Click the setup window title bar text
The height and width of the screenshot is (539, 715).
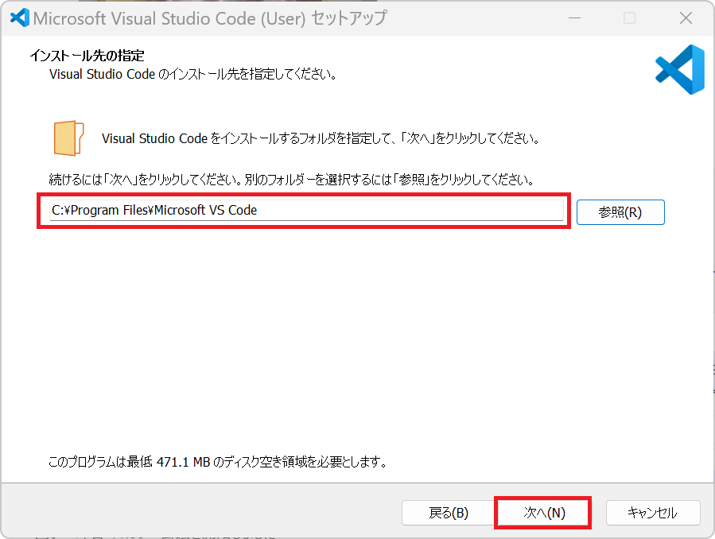[x=209, y=17]
